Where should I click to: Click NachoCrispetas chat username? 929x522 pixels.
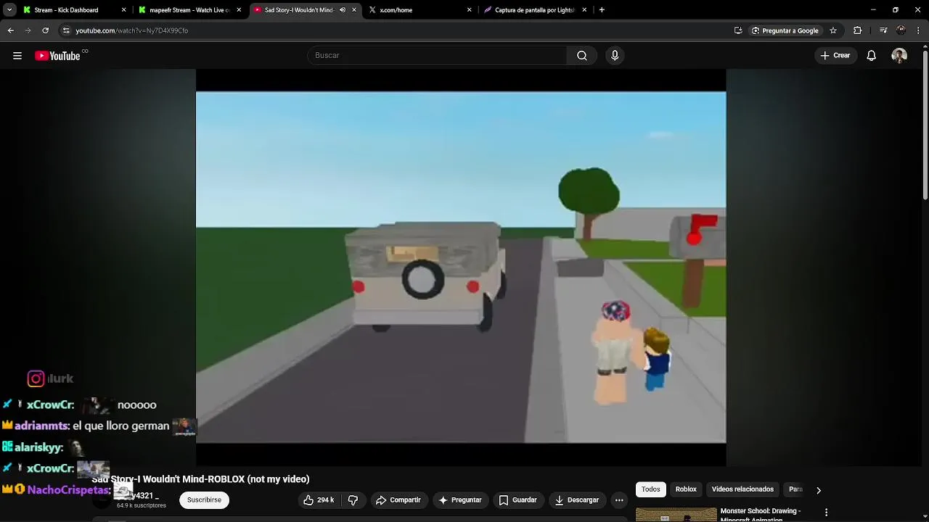(x=69, y=490)
